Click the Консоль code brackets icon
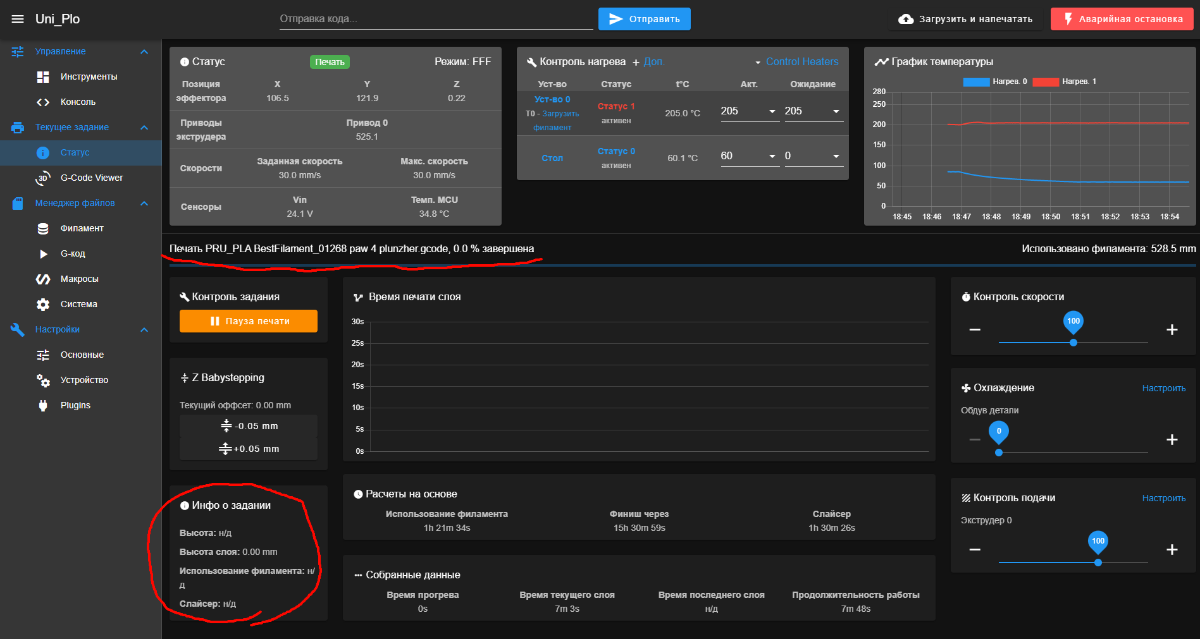This screenshot has width=1200, height=639. (x=43, y=102)
